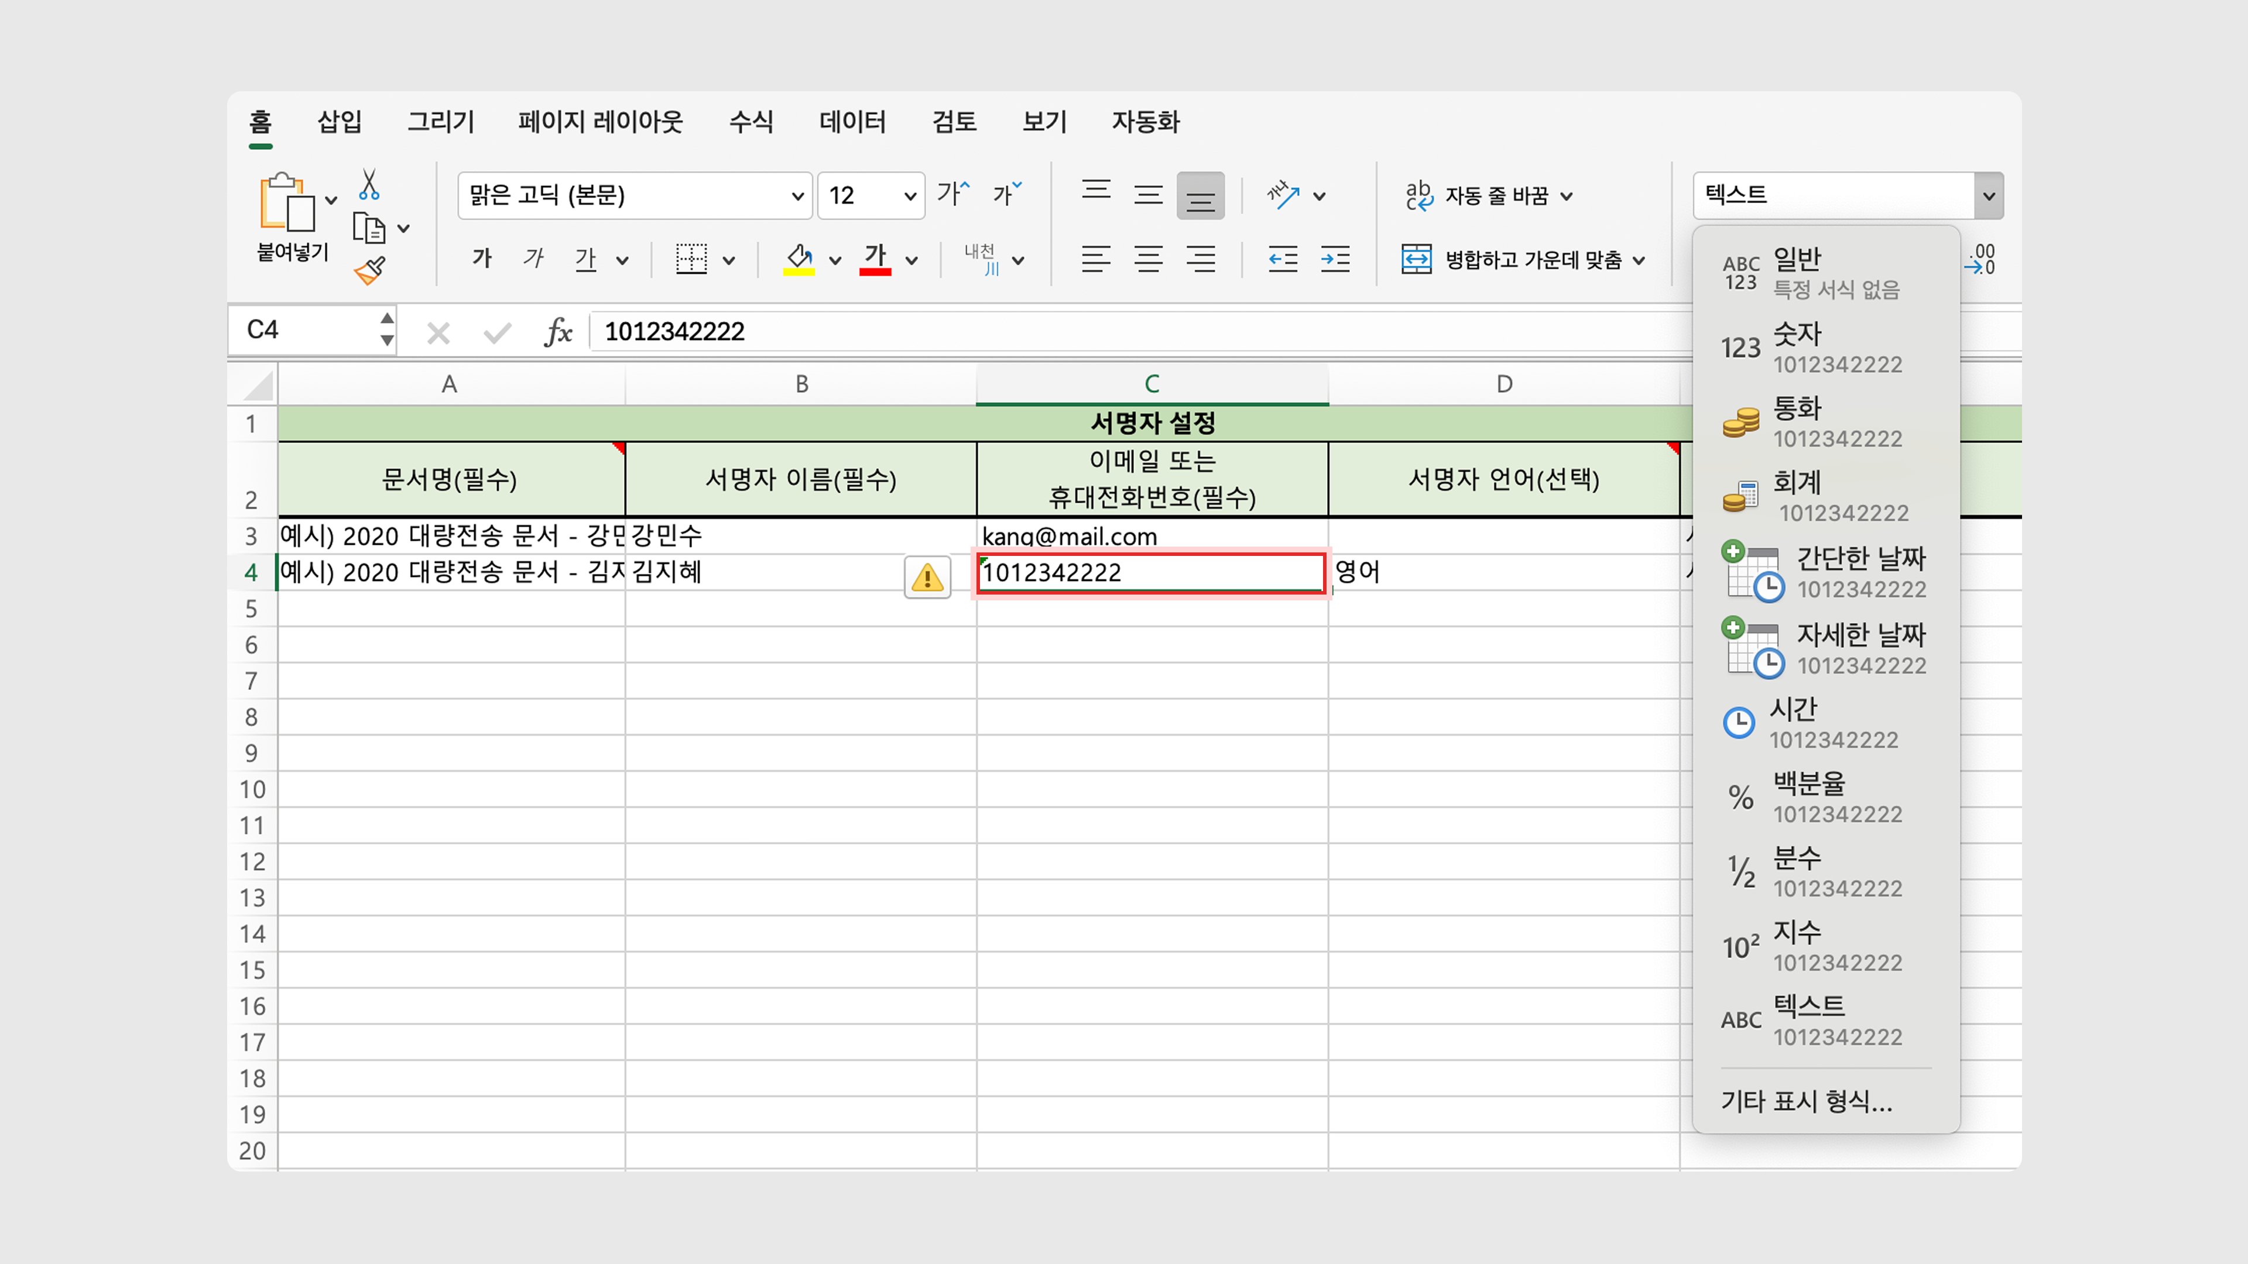
Task: Click the fx insert function icon
Action: 558,331
